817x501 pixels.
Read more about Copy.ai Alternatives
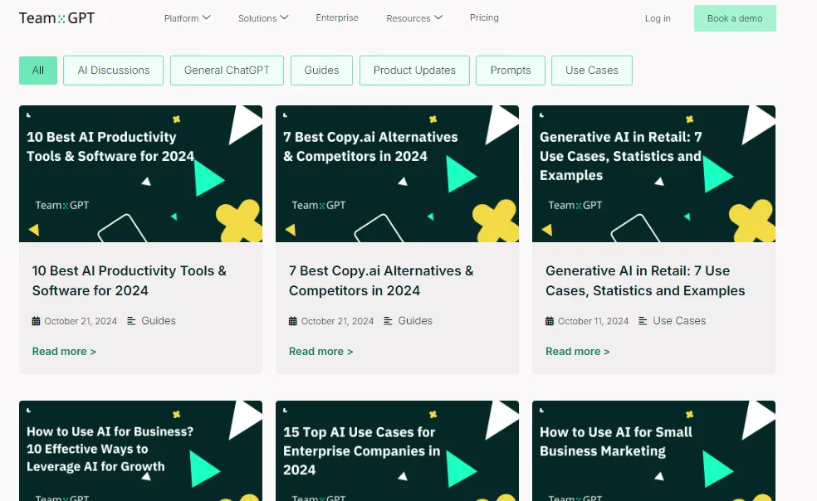321,352
